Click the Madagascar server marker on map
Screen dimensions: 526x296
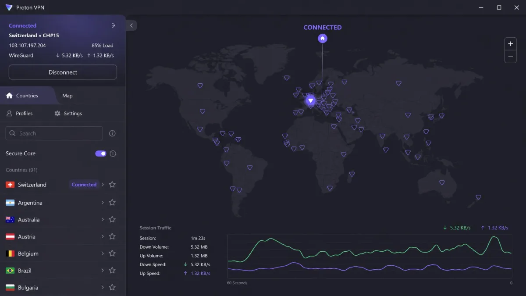coord(352,174)
